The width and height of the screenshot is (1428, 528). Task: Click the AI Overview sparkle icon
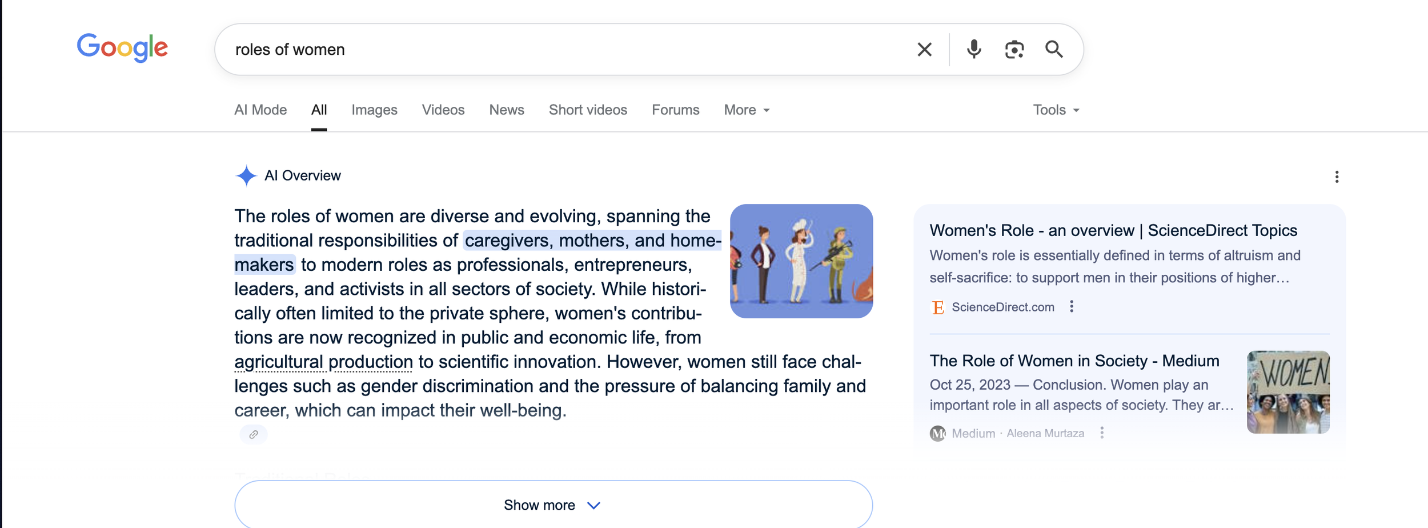coord(246,175)
